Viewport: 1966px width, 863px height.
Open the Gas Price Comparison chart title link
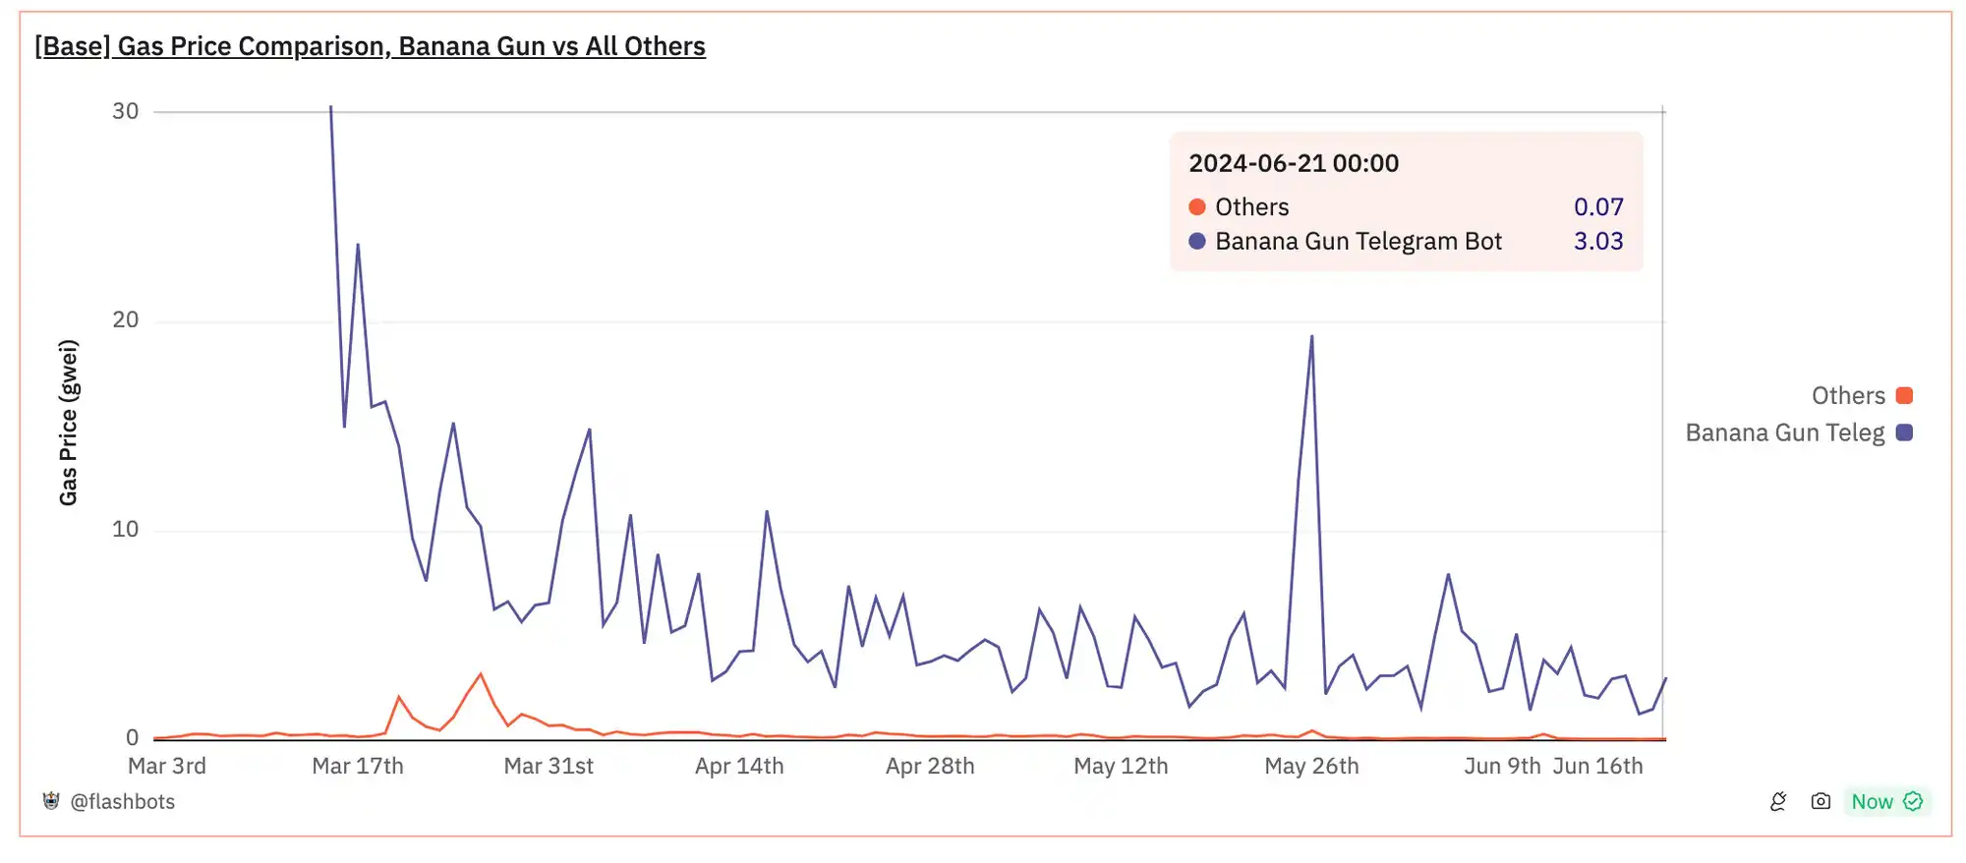[370, 46]
